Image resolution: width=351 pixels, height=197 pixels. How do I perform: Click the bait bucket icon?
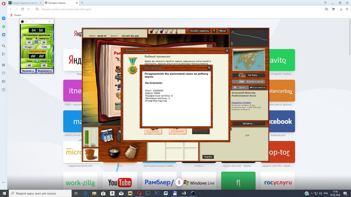[x=90, y=154]
